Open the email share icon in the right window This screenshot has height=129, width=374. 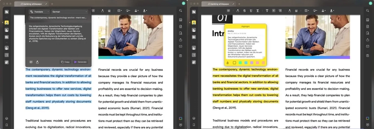(x=367, y=47)
